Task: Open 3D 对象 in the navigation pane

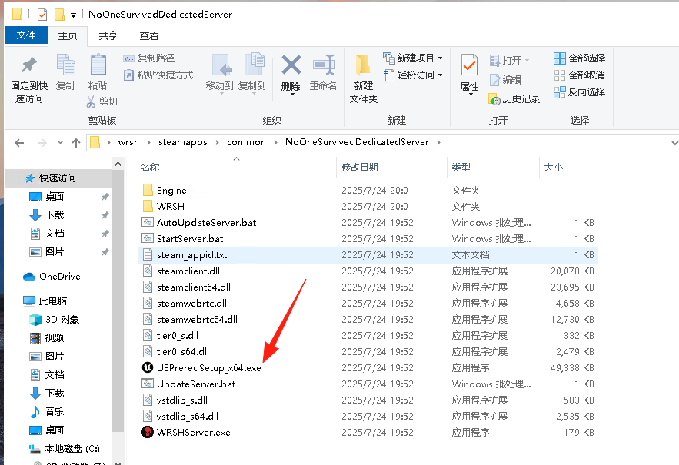Action: coord(62,320)
